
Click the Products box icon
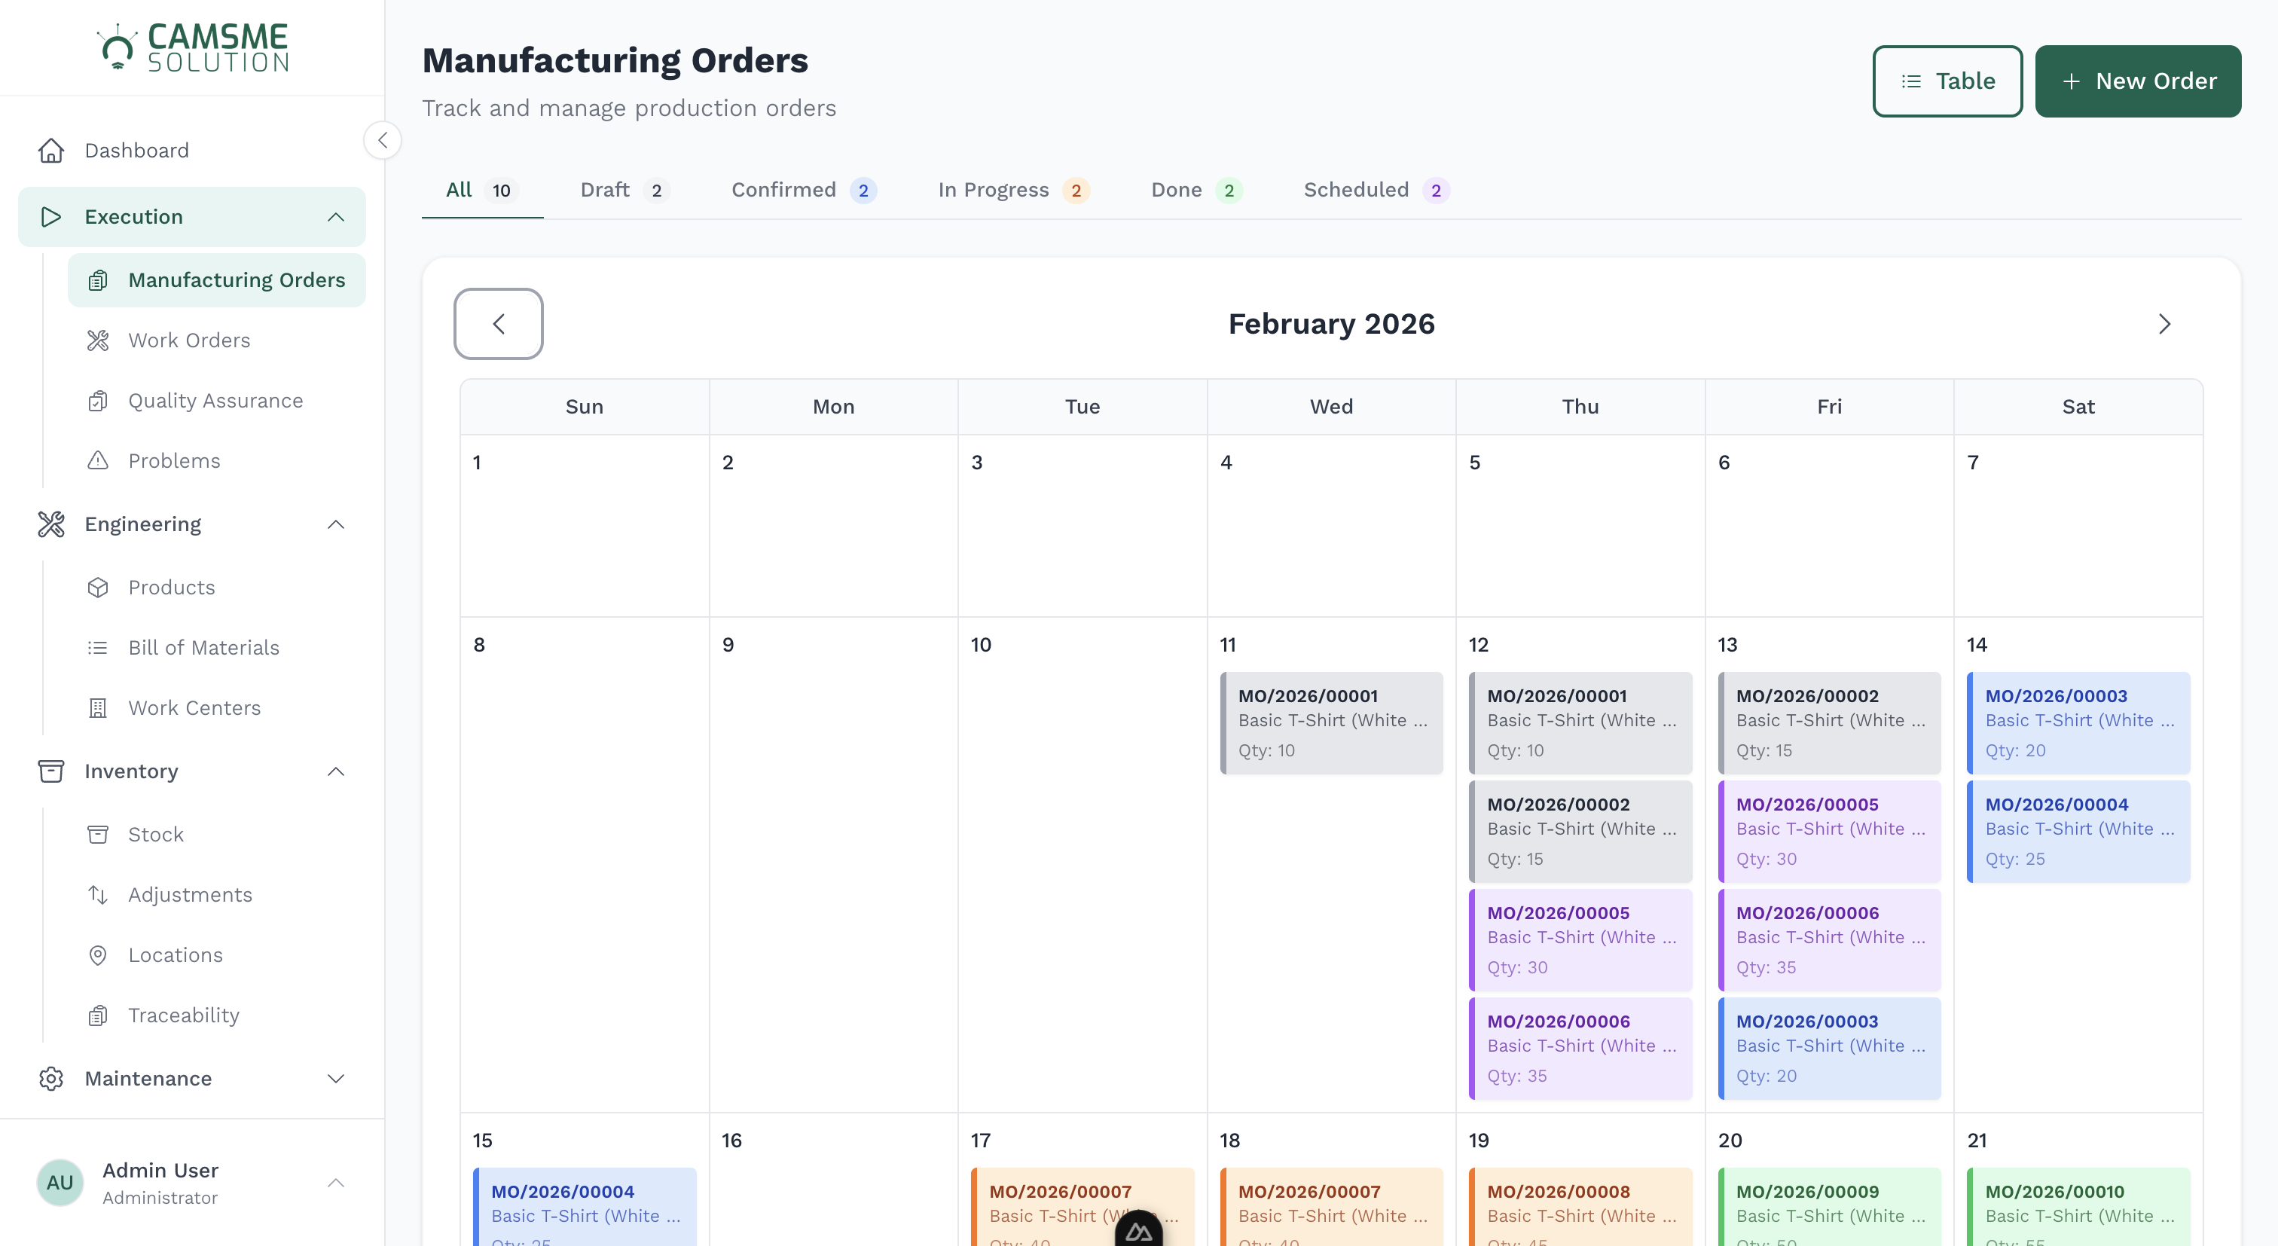point(97,587)
